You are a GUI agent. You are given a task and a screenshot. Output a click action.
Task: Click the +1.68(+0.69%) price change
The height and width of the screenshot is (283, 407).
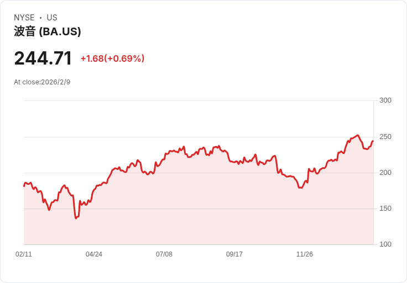112,58
